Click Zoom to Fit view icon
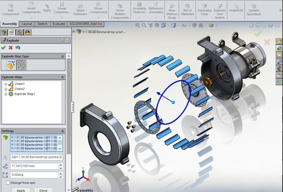This screenshot has height=192, width=283. pyautogui.click(x=137, y=25)
